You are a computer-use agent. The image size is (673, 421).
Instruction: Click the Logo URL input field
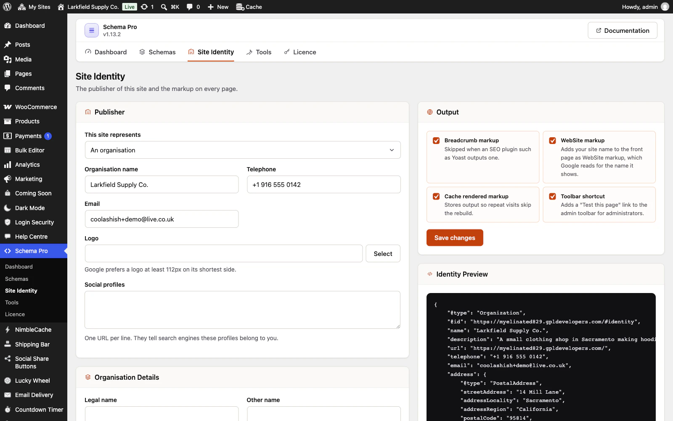pos(224,253)
